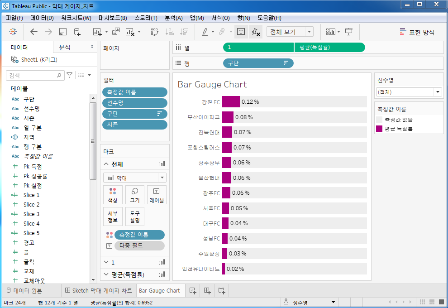Screen dimensions: 448x308
Task: Click the 평균 득점률 purple legend swatch
Action: [x=379, y=129]
